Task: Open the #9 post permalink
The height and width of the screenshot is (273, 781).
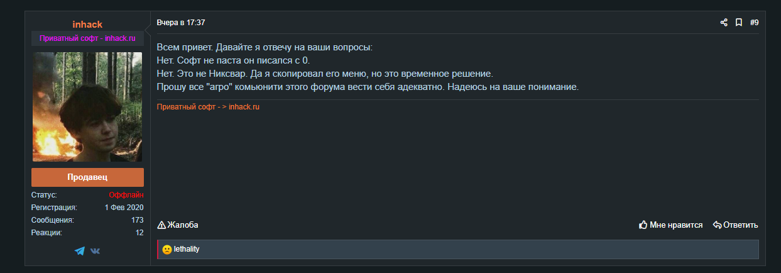Action: 754,23
